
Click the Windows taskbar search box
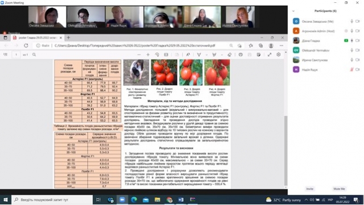(52, 200)
